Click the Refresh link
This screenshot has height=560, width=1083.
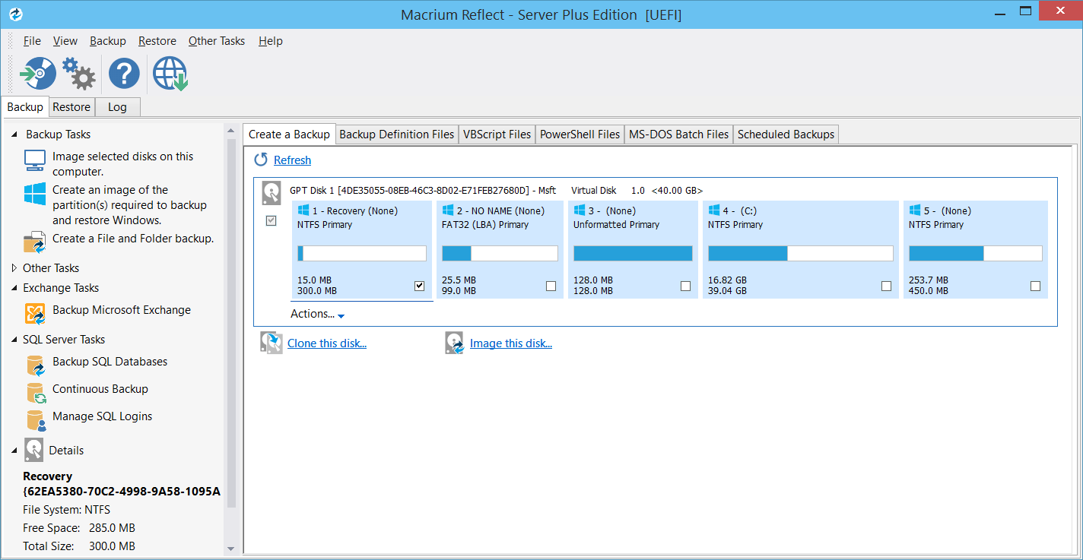292,160
